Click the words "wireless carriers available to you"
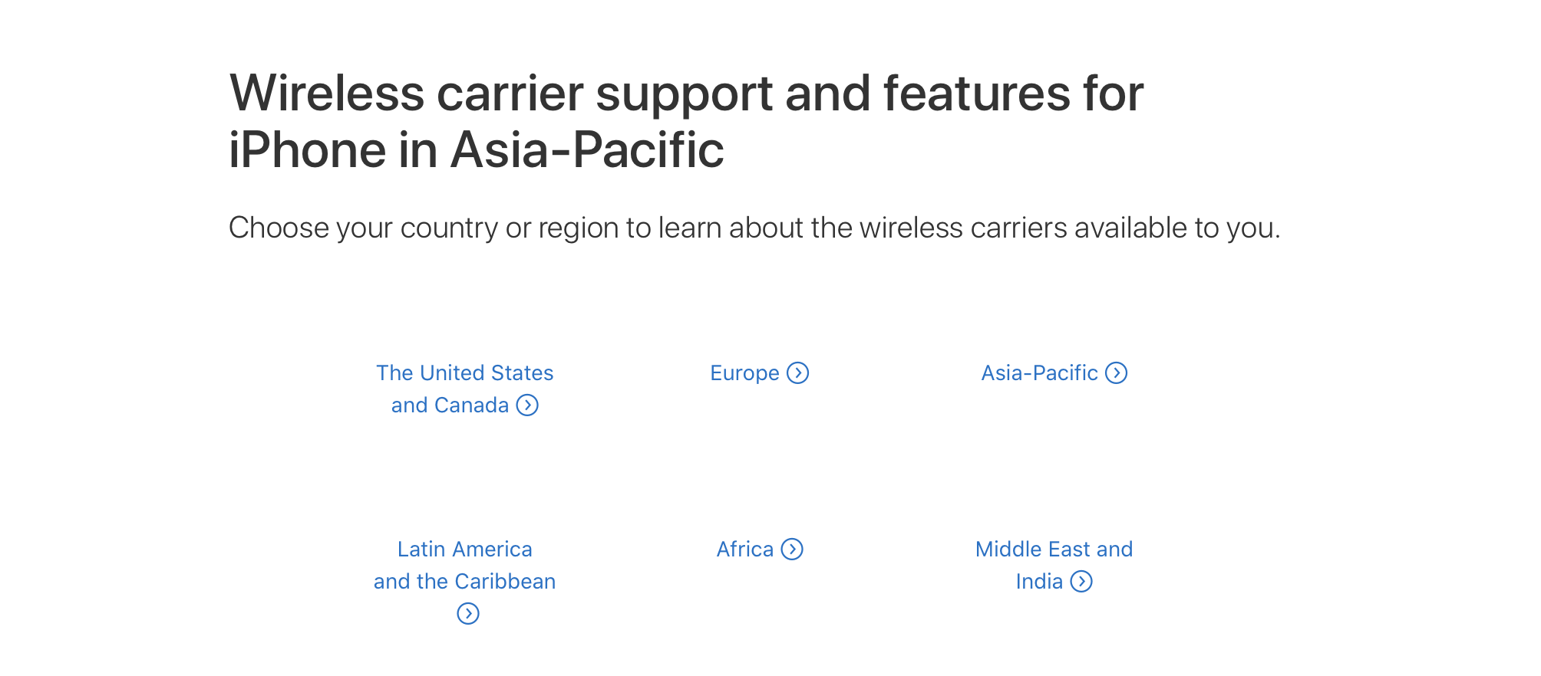 [x=1070, y=228]
